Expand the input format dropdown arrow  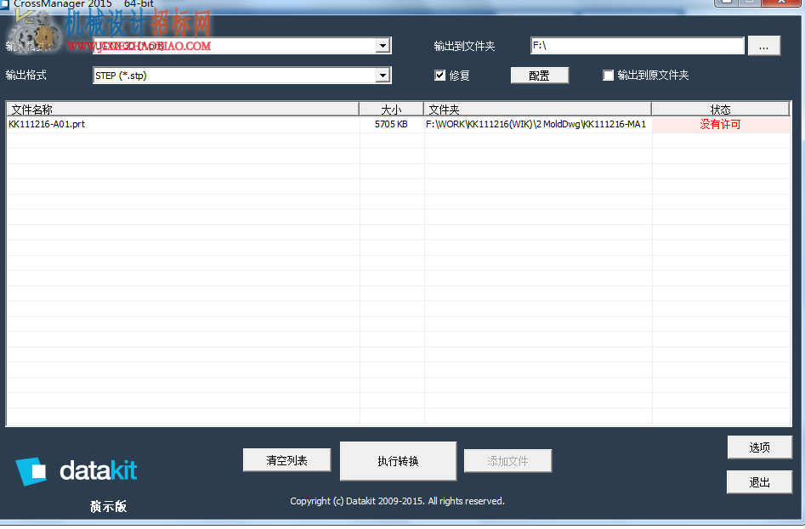[x=383, y=46]
